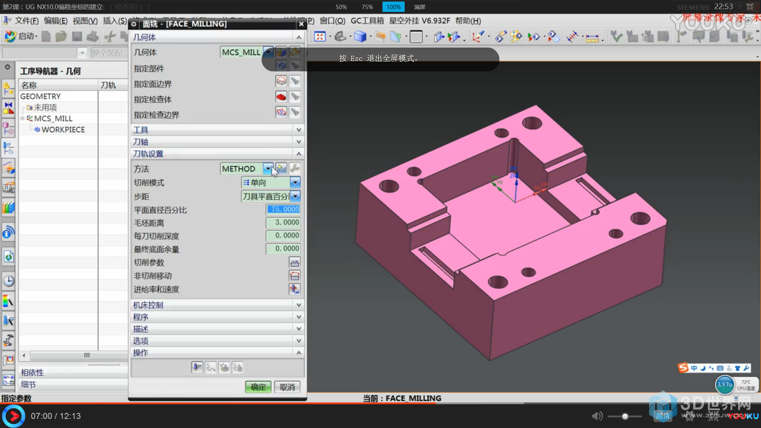This screenshot has height=428, width=761.
Task: Click the shaded blue cube rendering icon
Action: (x=360, y=37)
